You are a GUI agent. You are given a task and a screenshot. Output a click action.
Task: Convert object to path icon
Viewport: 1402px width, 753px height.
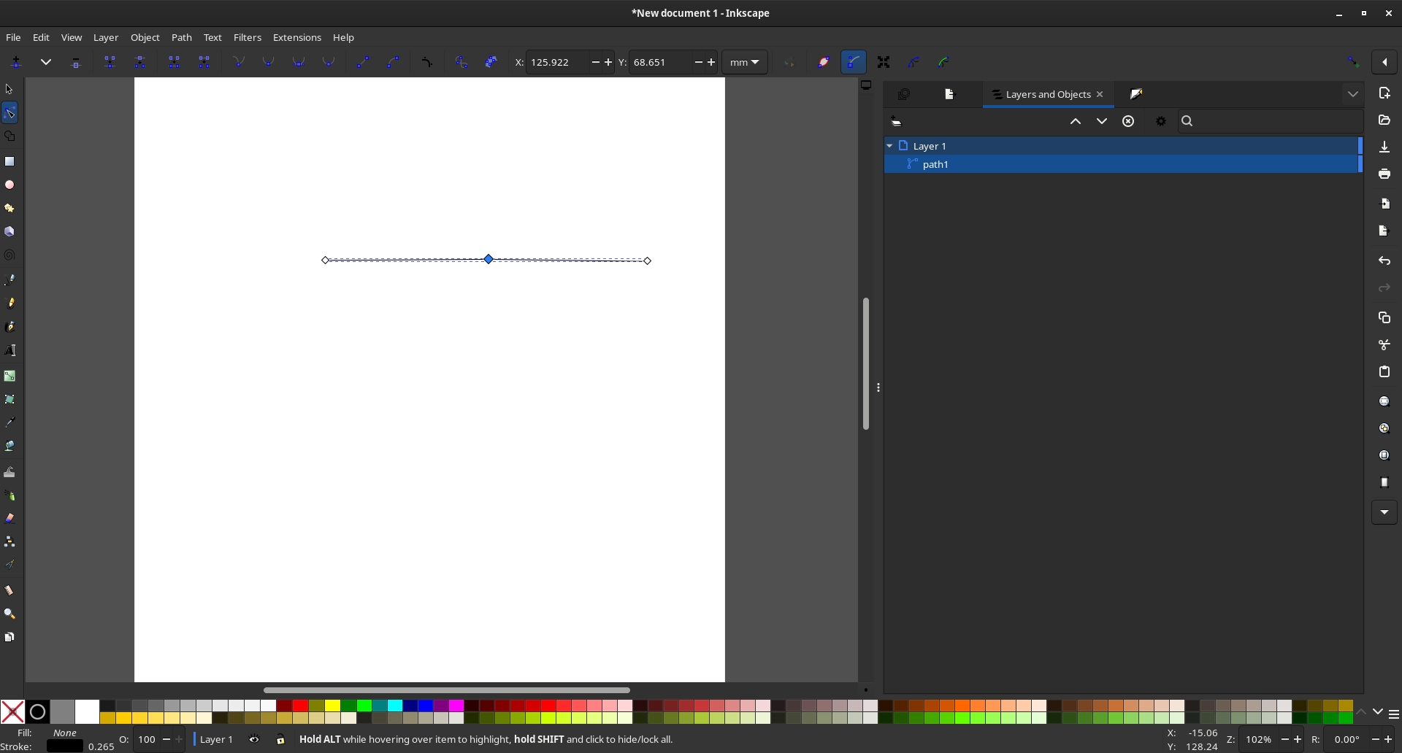(x=461, y=62)
